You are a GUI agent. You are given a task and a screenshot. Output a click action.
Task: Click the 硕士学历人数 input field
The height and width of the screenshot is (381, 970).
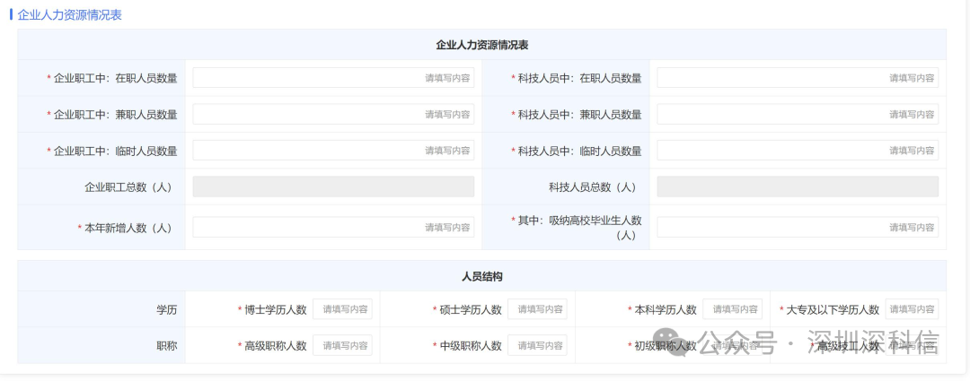(x=538, y=309)
